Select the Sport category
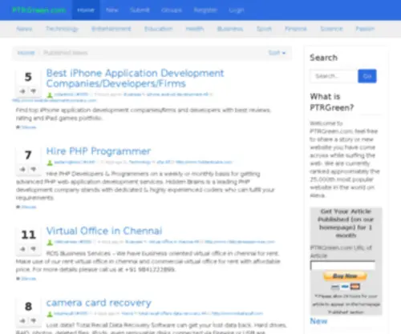This screenshot has width=401, height=334. point(264,29)
